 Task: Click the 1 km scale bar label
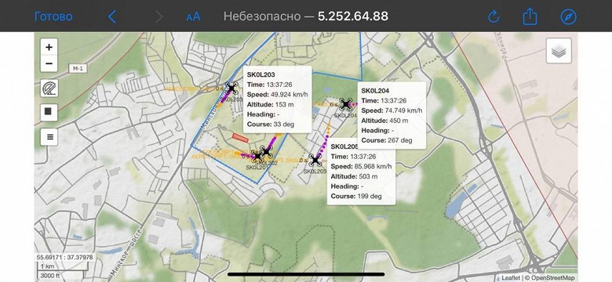coord(49,266)
